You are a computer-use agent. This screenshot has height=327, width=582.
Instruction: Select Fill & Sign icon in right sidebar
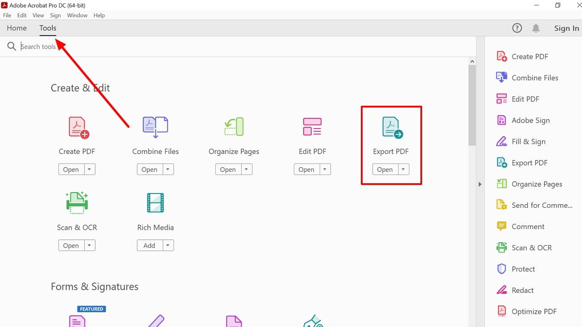[x=502, y=142]
